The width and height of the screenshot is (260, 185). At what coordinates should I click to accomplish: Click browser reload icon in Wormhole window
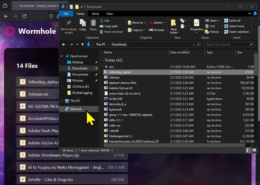point(24,16)
